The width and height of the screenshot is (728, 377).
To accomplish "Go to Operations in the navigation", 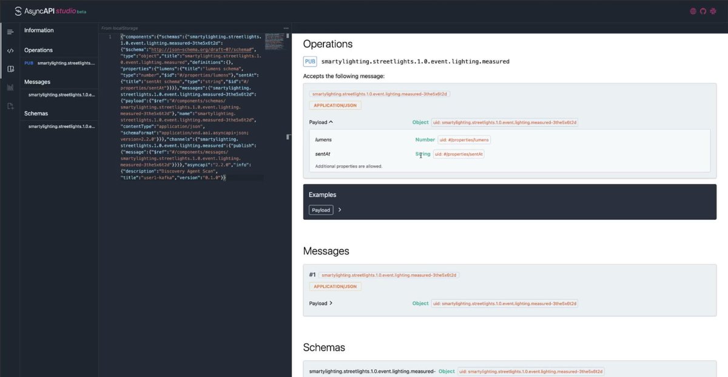I will [38, 50].
